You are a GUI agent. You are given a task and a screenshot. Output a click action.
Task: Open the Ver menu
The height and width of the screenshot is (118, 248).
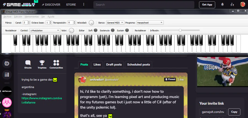tap(43, 16)
